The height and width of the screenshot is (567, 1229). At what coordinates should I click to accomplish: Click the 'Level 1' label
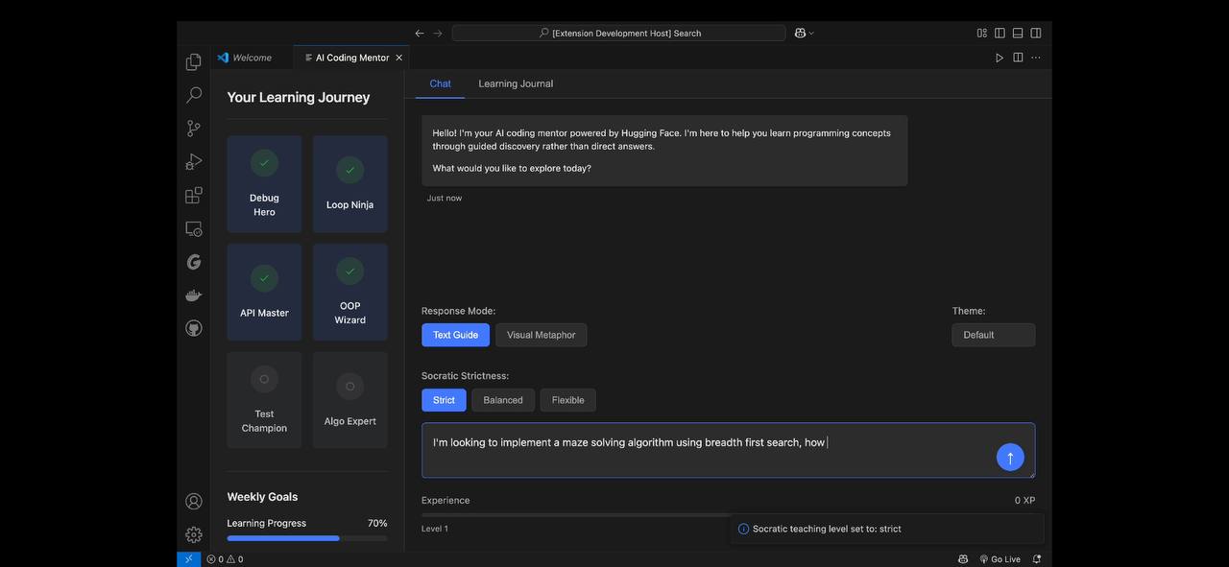pyautogui.click(x=434, y=529)
